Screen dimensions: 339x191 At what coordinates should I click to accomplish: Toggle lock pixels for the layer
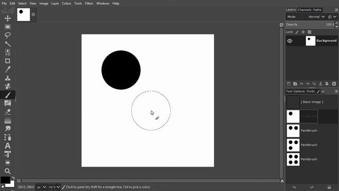tap(297, 32)
